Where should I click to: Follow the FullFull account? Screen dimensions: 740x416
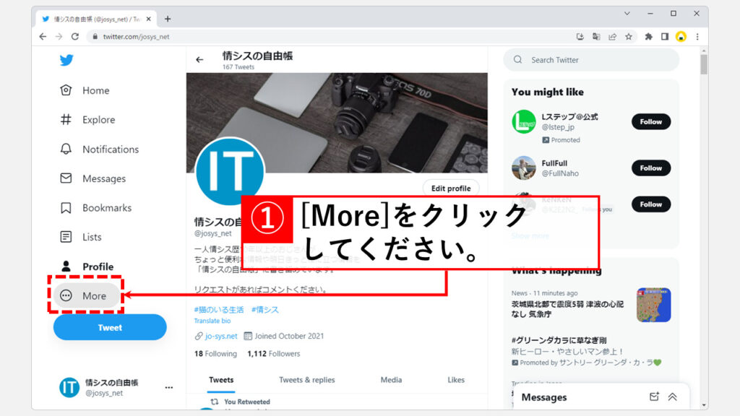(x=651, y=168)
